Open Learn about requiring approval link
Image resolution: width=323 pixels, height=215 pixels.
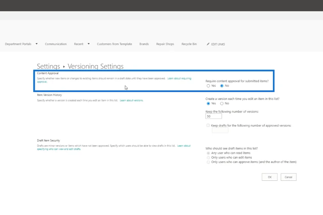tap(179, 78)
